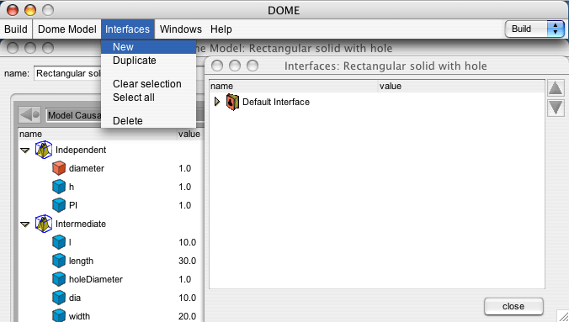Select the Independent group label
Viewport: 569px width, 322px height.
pos(81,150)
